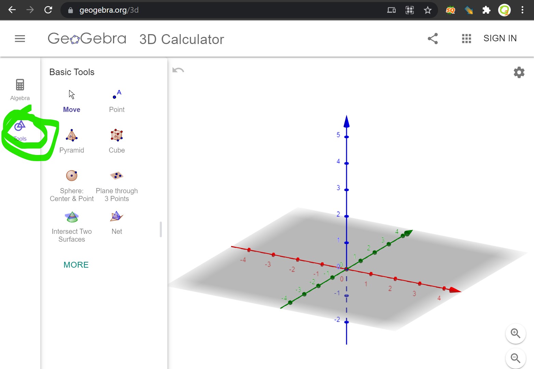
Task: Open the graphics settings gear
Action: (x=519, y=72)
